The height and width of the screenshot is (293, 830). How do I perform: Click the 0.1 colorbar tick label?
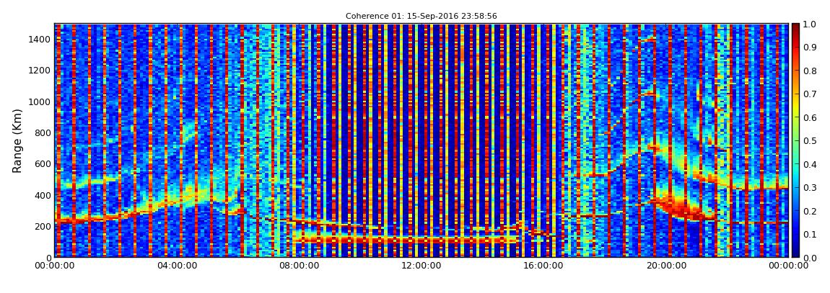[x=811, y=234]
